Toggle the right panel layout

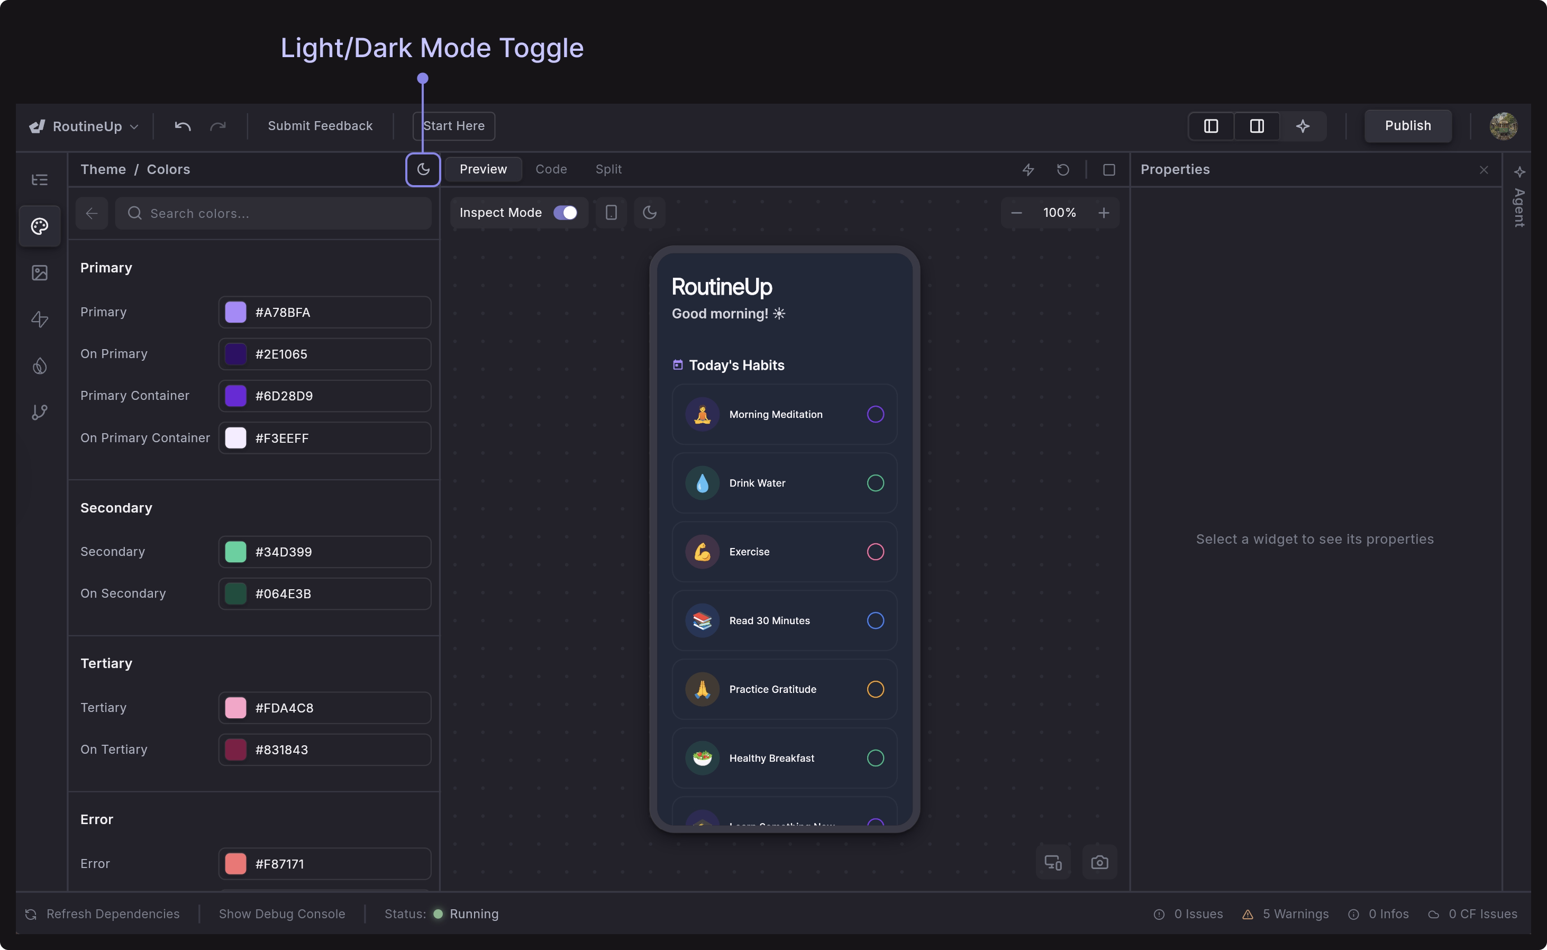point(1256,126)
